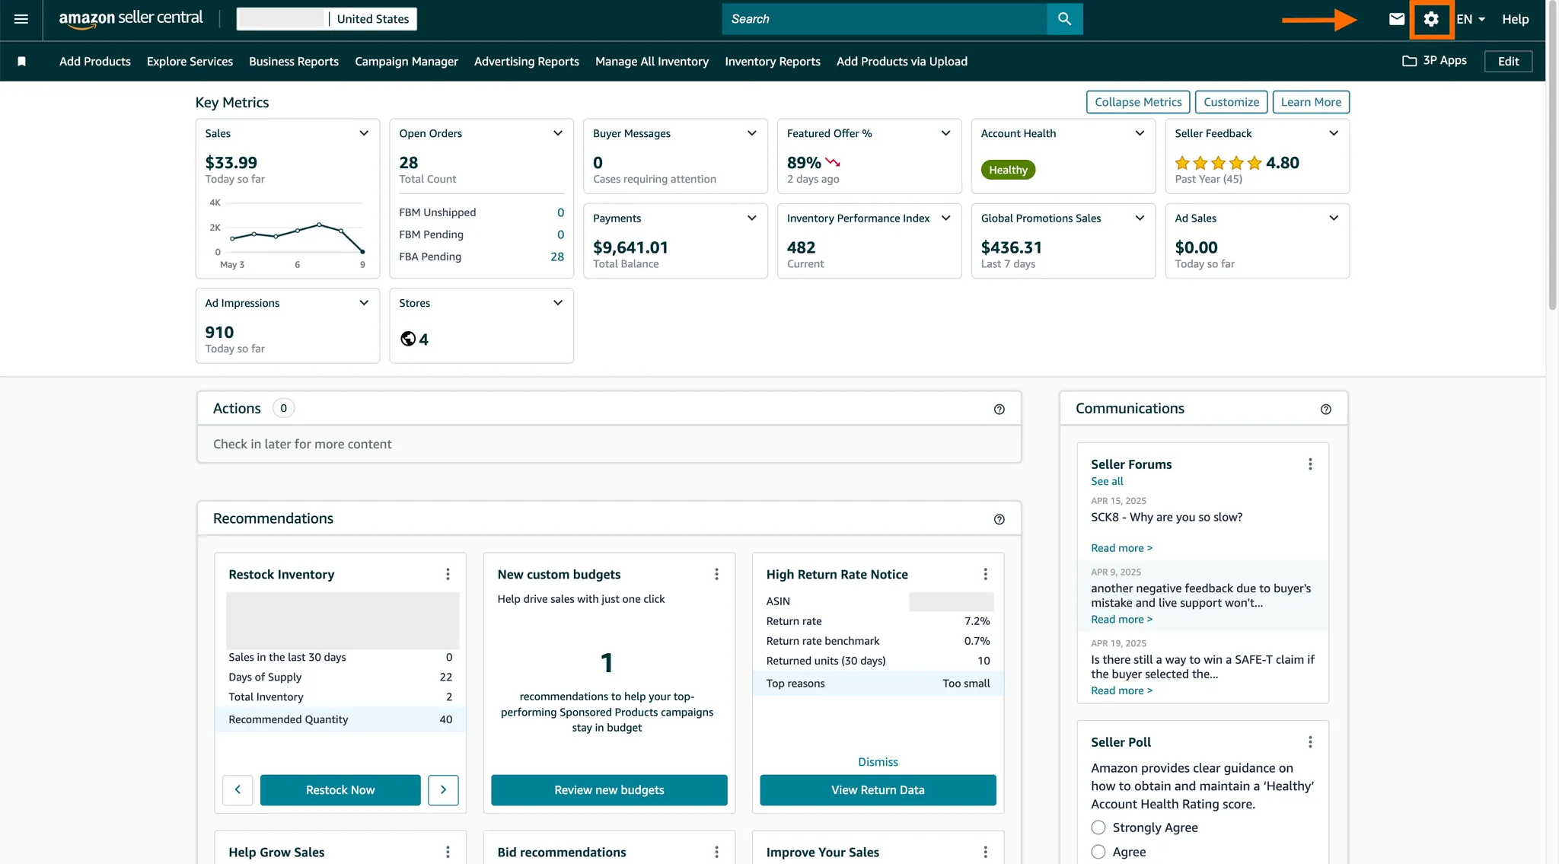This screenshot has width=1559, height=864.
Task: Open High Return Rate Notice options
Action: tap(985, 574)
